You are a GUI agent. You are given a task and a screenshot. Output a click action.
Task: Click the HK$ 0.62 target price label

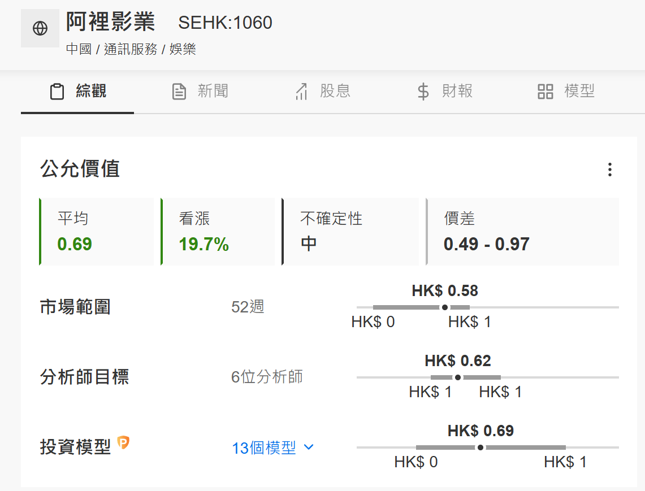click(458, 360)
